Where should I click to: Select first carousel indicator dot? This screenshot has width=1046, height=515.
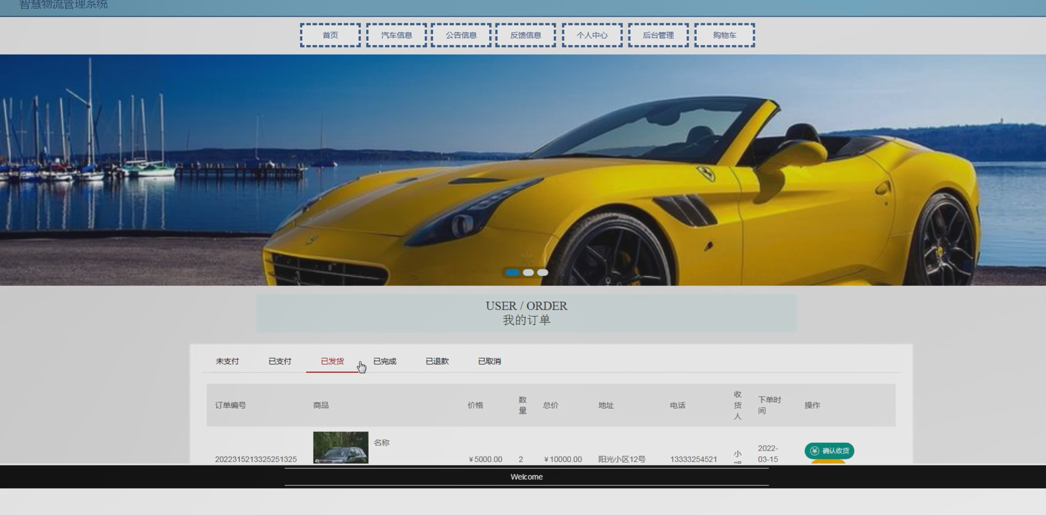point(512,273)
